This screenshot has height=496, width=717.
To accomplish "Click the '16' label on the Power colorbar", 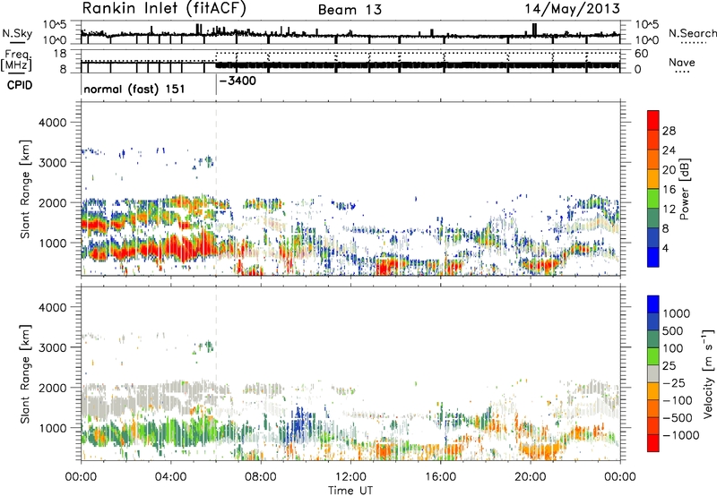I will coord(669,190).
